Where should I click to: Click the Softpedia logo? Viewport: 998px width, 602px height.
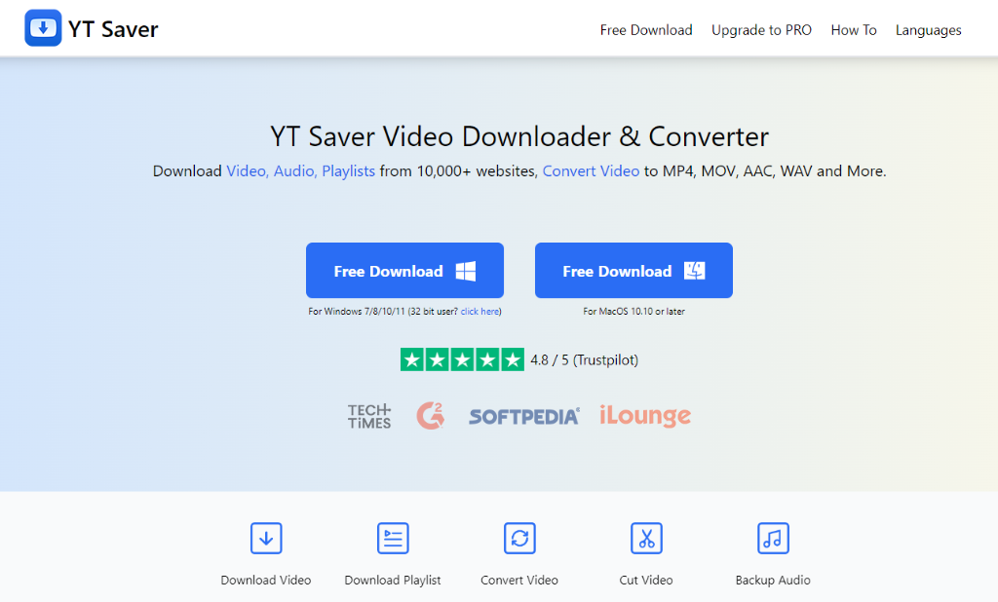tap(523, 417)
